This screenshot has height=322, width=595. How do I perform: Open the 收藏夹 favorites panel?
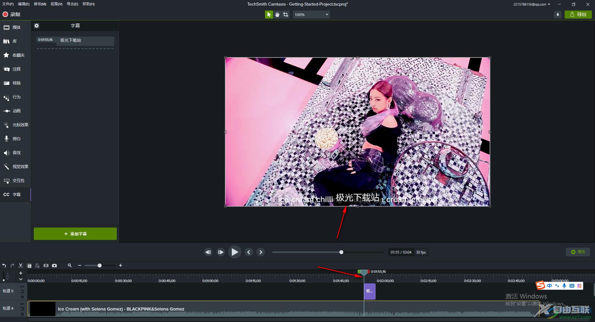15,55
